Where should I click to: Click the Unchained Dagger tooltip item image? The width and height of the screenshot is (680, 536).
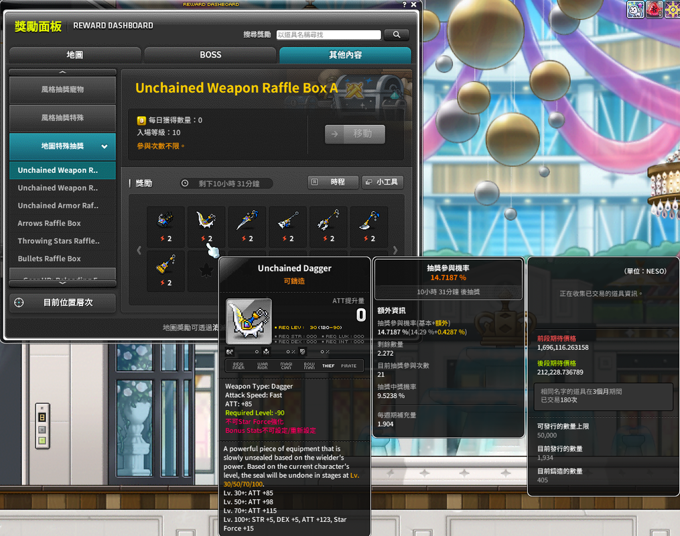tap(249, 322)
